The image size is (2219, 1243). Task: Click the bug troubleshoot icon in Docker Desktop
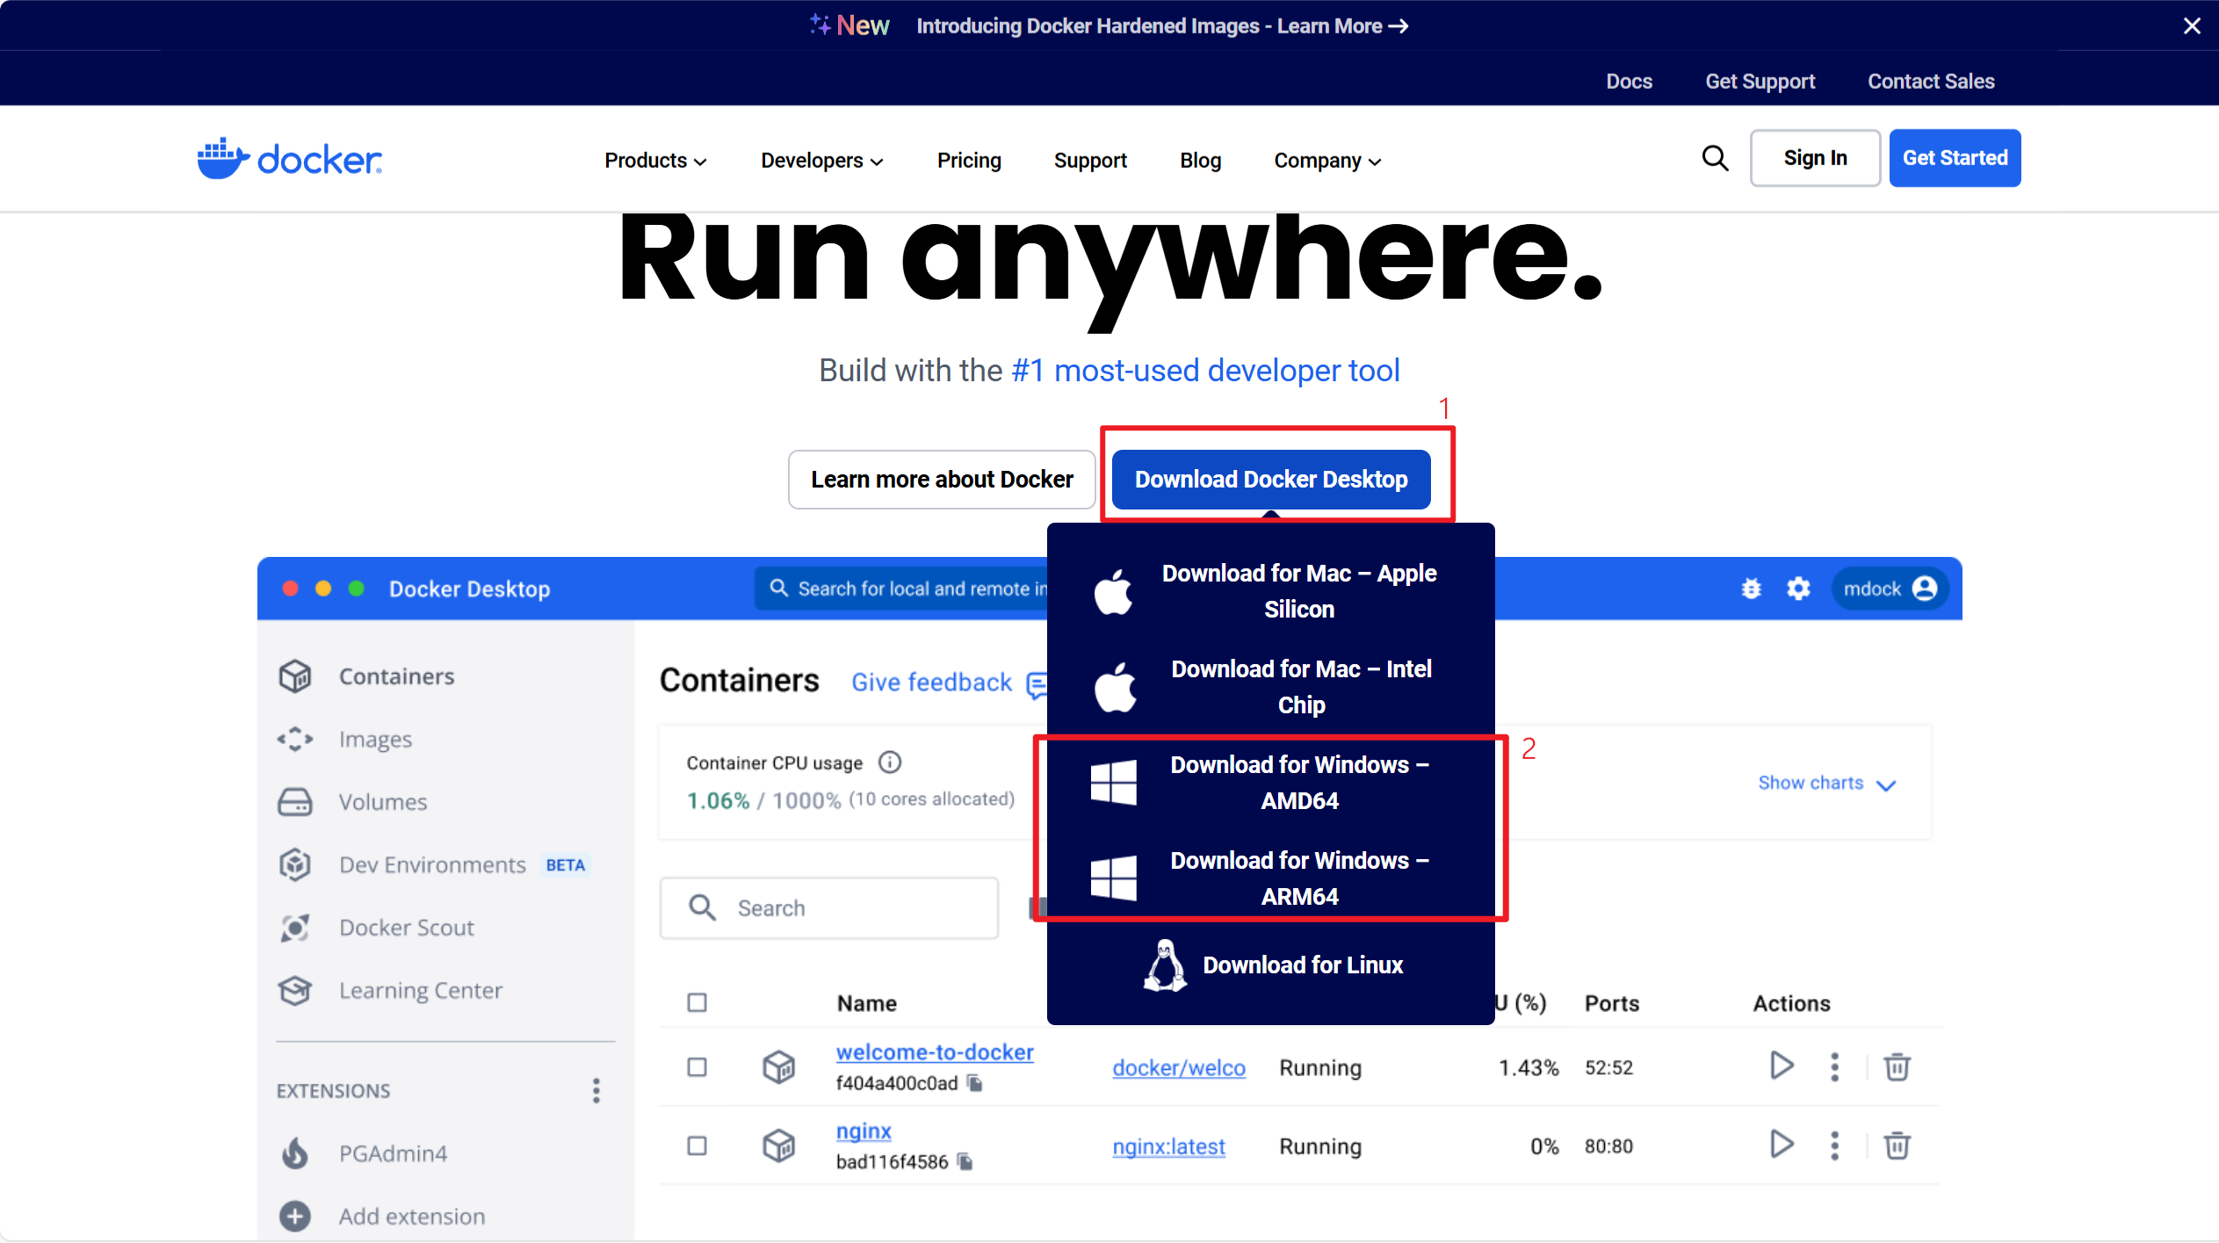point(1751,589)
